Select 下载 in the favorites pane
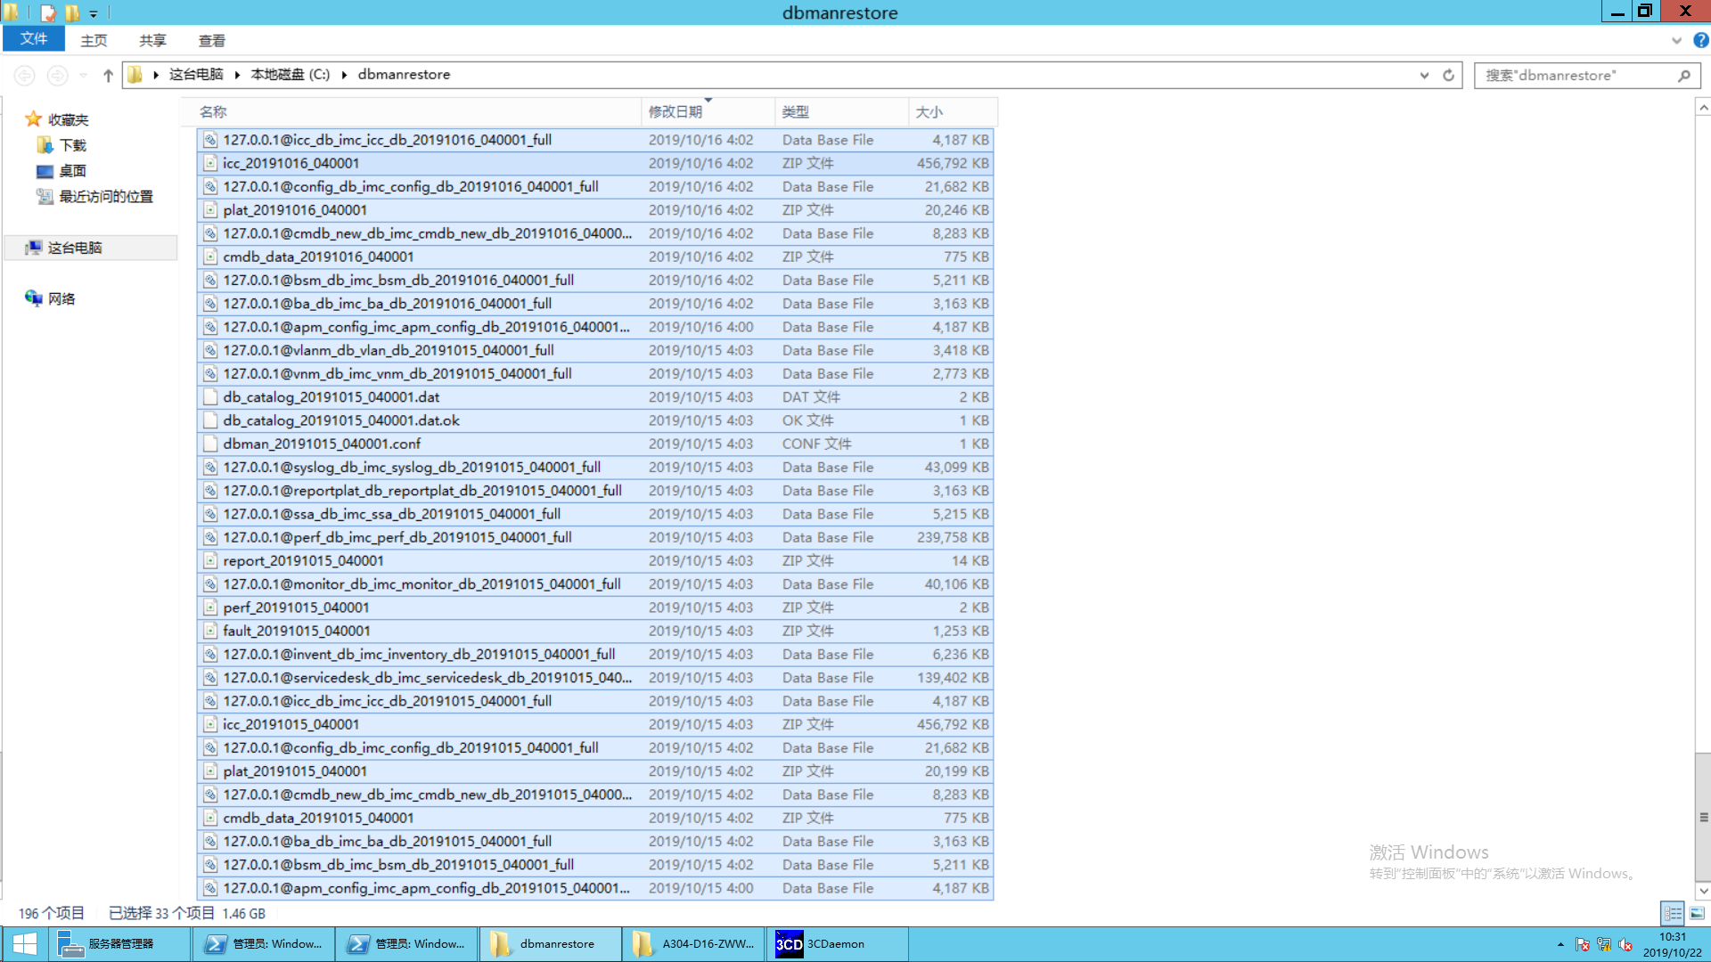 coord(72,145)
